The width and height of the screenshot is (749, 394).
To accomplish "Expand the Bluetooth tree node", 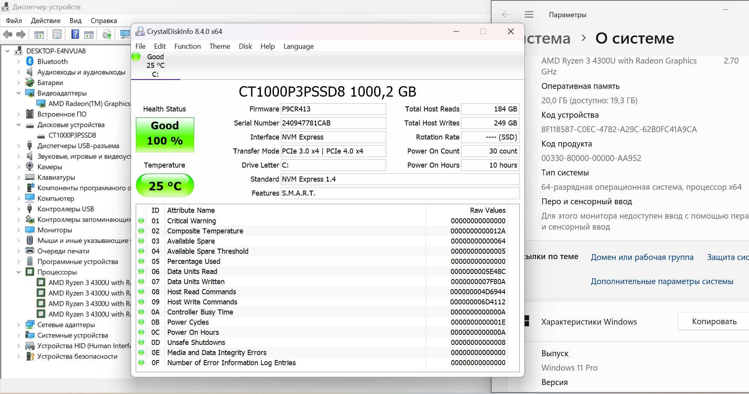I will [x=18, y=61].
